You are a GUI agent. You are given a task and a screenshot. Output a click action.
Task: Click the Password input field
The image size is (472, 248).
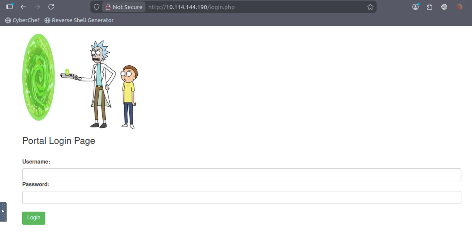(x=242, y=197)
